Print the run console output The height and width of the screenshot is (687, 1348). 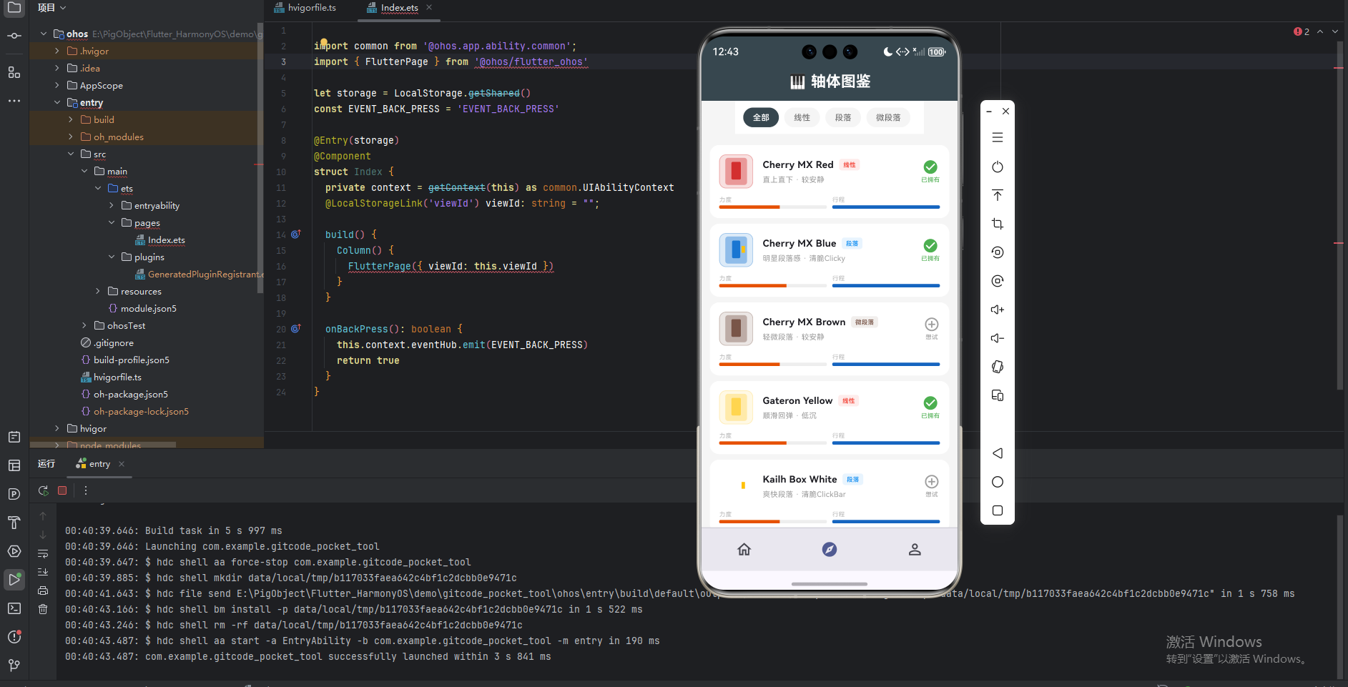[43, 590]
